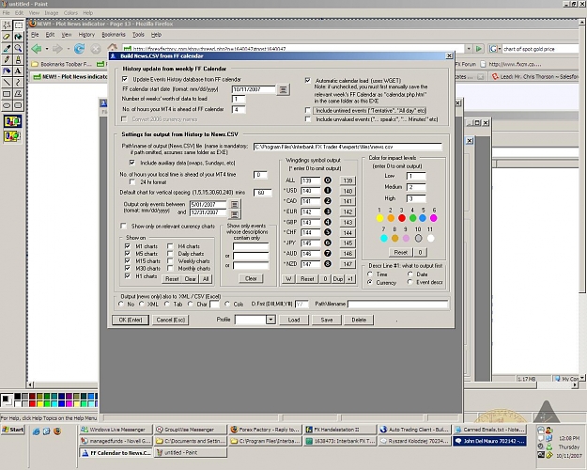Toggle Automatic calendar load checkbox

pos(308,80)
